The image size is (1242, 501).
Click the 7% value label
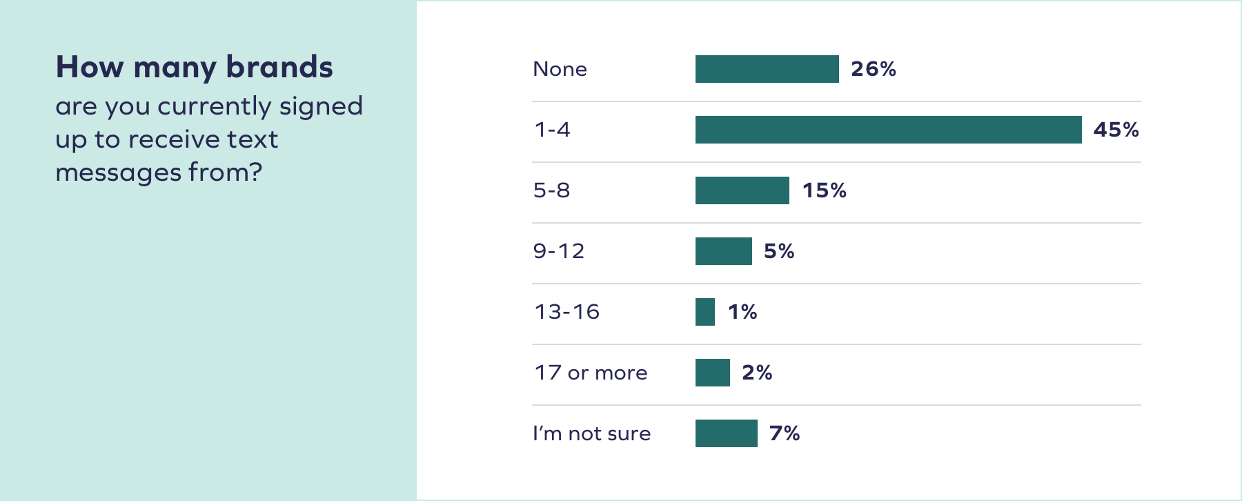784,433
